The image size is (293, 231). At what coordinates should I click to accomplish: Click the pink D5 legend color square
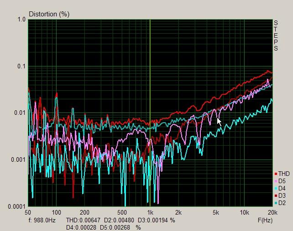click(x=276, y=181)
